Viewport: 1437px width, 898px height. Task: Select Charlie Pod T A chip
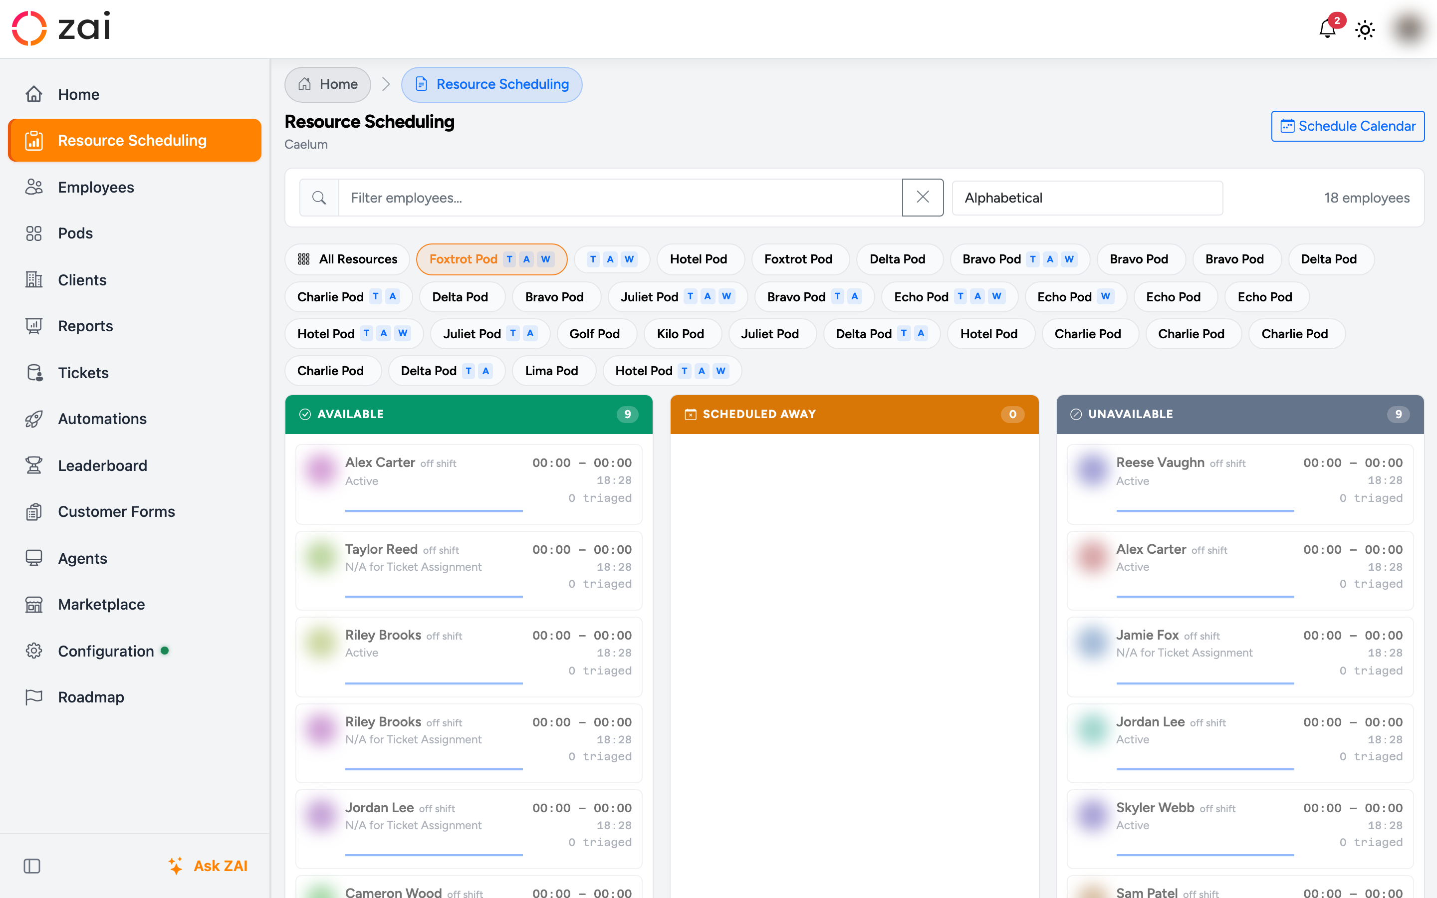[349, 296]
